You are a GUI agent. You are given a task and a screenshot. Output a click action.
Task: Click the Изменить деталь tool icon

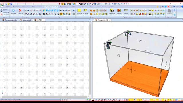(112, 12)
